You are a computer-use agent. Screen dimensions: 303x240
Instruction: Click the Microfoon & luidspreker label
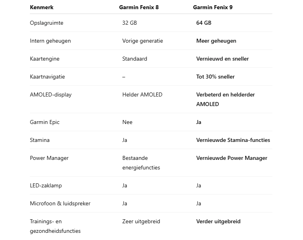coord(60,203)
